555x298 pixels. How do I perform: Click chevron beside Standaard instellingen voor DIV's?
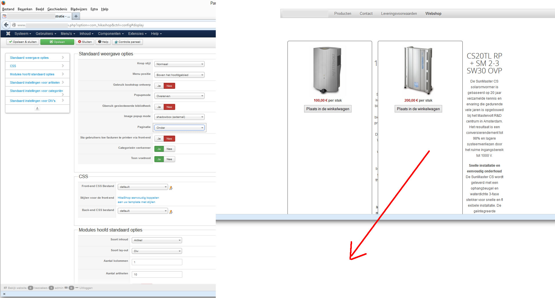point(63,100)
